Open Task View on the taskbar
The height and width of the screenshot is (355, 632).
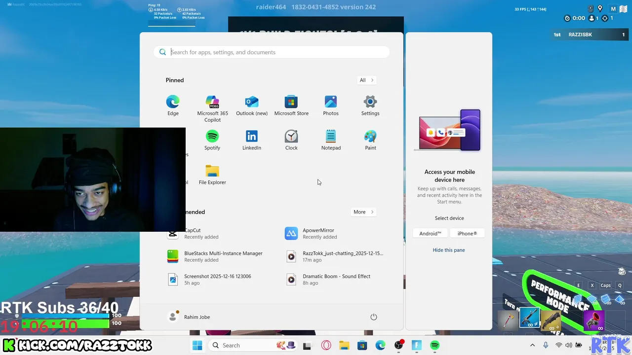coord(307,346)
